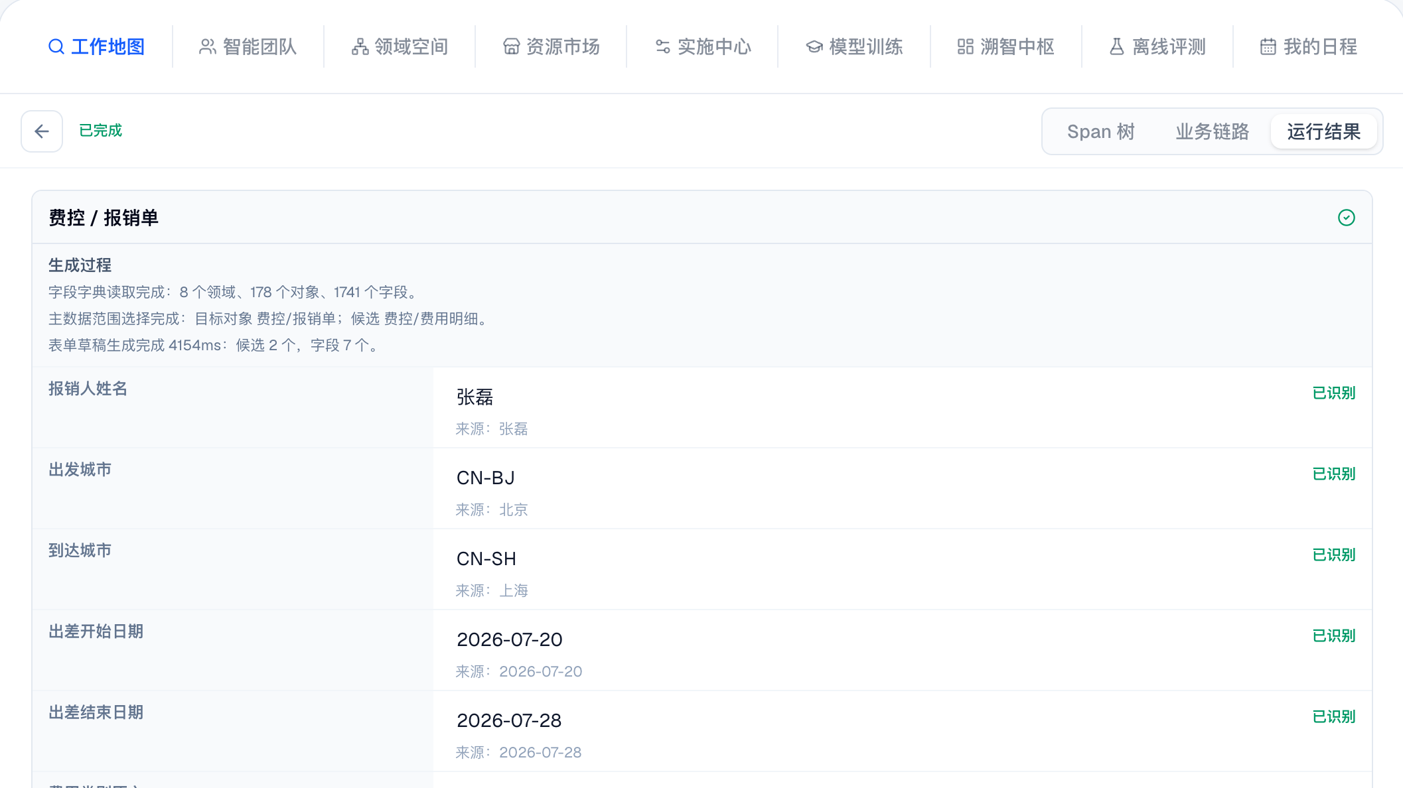Switch to the Span 树 view
Viewport: 1403px width, 788px height.
coord(1101,131)
